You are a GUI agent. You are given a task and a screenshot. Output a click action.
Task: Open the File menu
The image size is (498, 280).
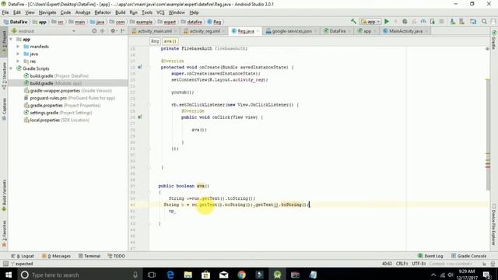pyautogui.click(x=5, y=12)
